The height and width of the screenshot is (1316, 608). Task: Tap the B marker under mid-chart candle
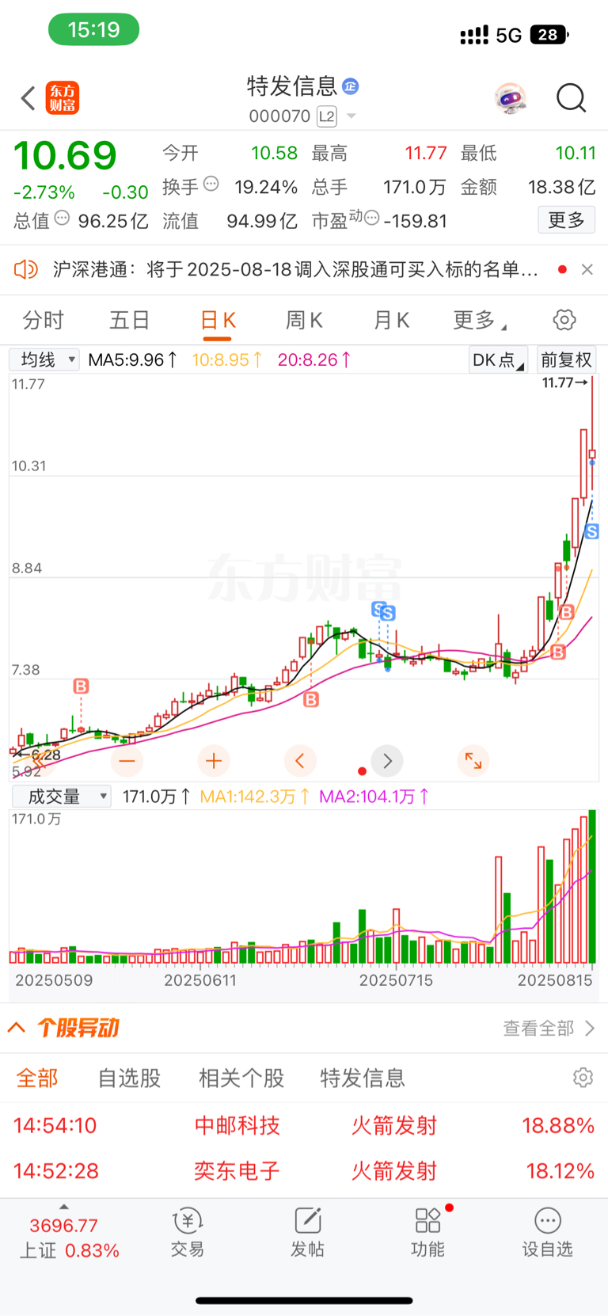311,699
